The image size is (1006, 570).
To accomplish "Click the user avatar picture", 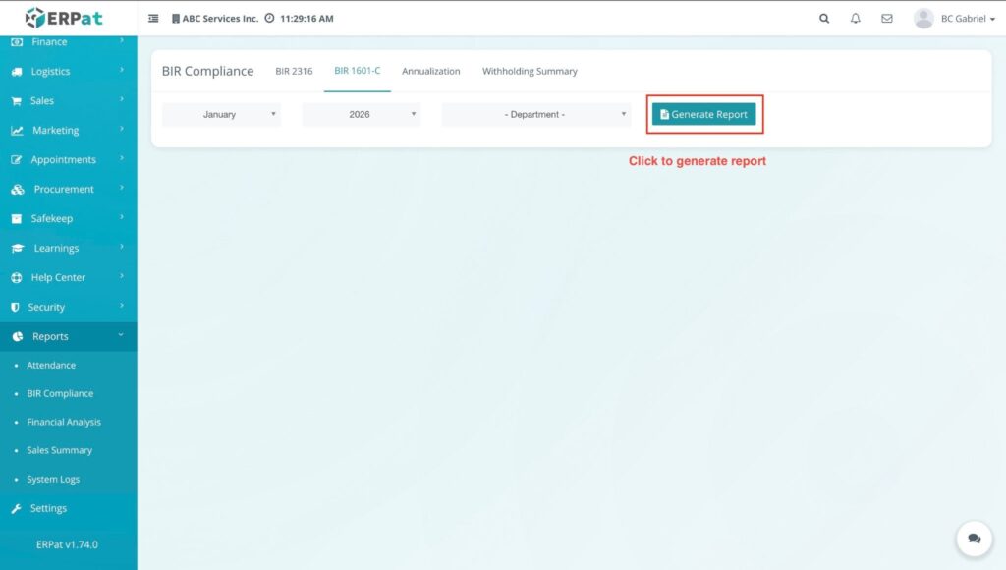I will 923,19.
